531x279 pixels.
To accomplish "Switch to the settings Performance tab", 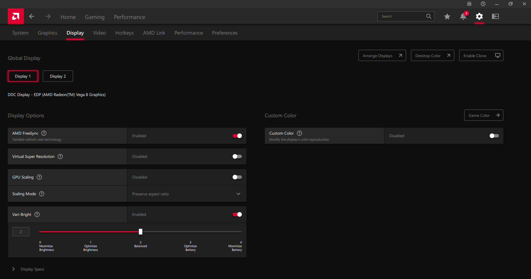I will (188, 33).
